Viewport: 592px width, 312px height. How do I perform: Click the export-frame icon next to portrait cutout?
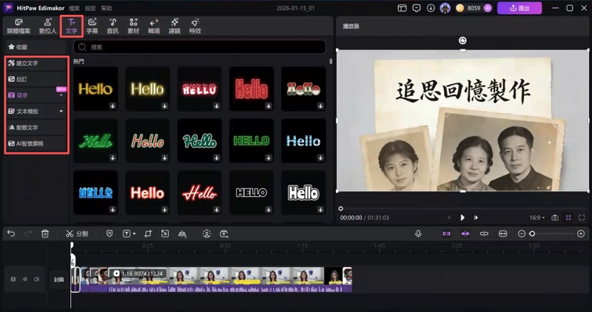click(224, 234)
